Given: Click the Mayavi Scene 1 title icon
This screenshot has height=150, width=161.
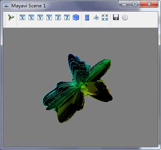Looking at the screenshot, I should tap(6, 6).
